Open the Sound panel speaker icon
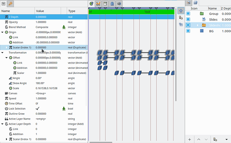 click(x=119, y=4)
